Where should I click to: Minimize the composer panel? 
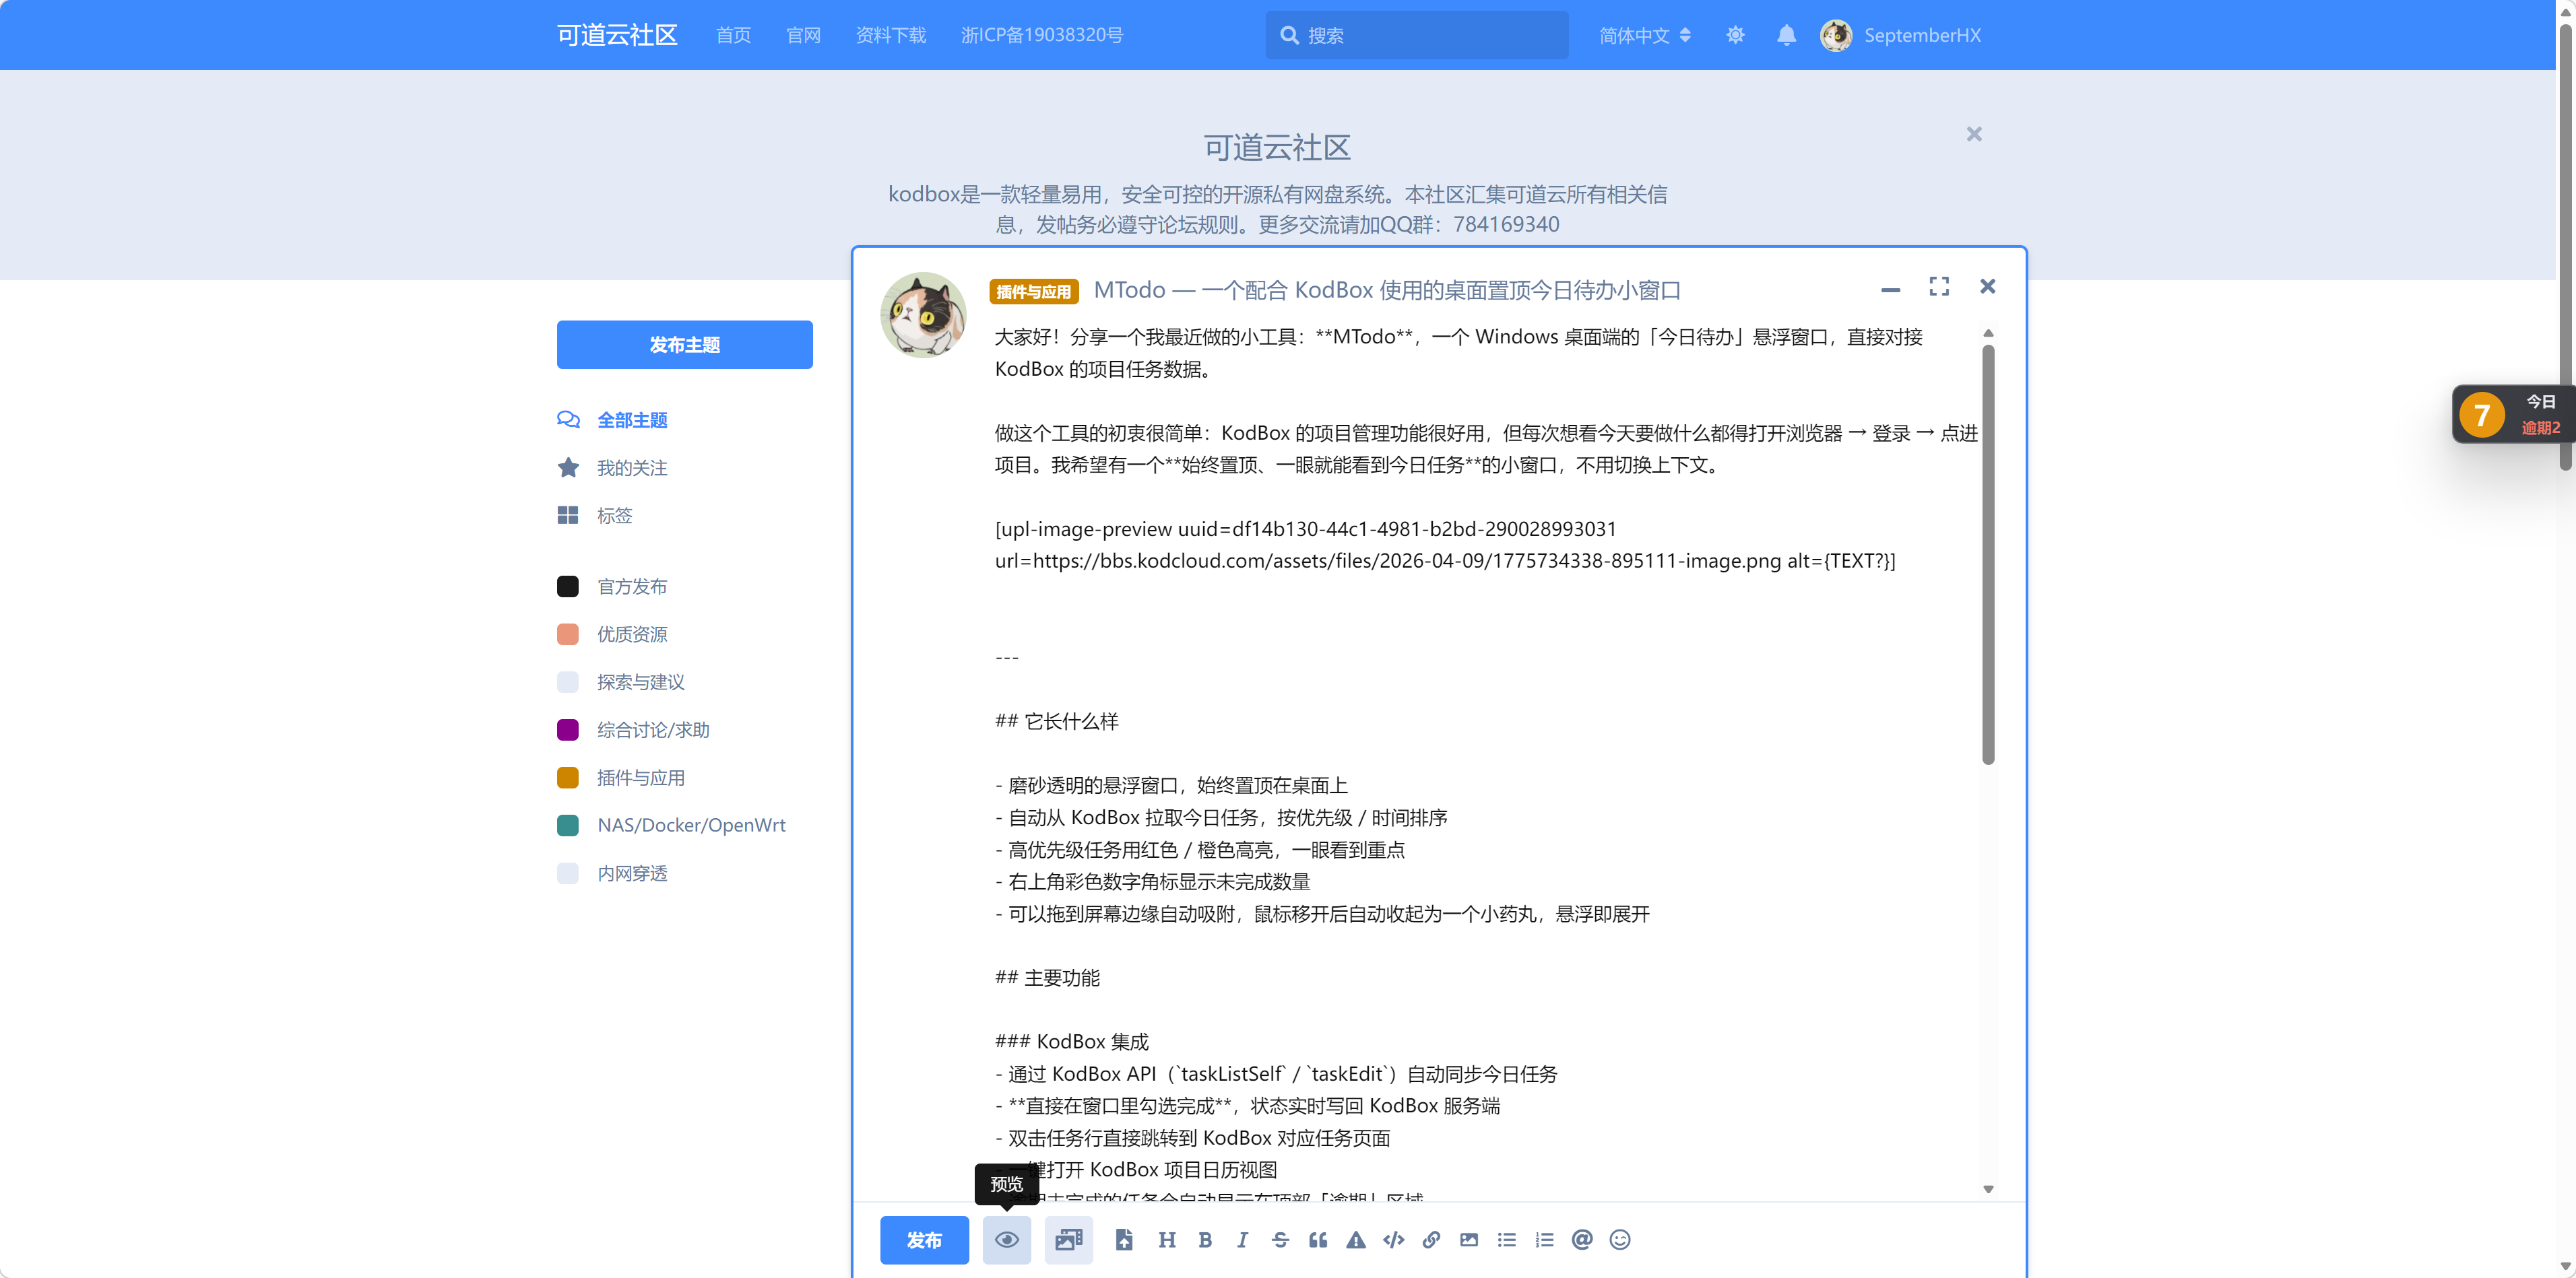click(x=1890, y=290)
